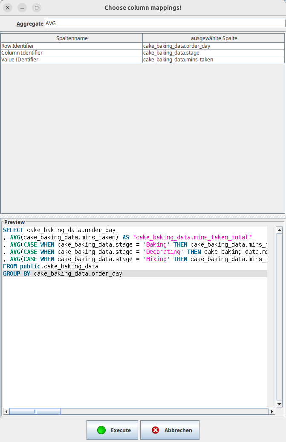Viewport: 286px width, 442px height.
Task: Close the Choose column mappings window
Action: (x=8, y=8)
